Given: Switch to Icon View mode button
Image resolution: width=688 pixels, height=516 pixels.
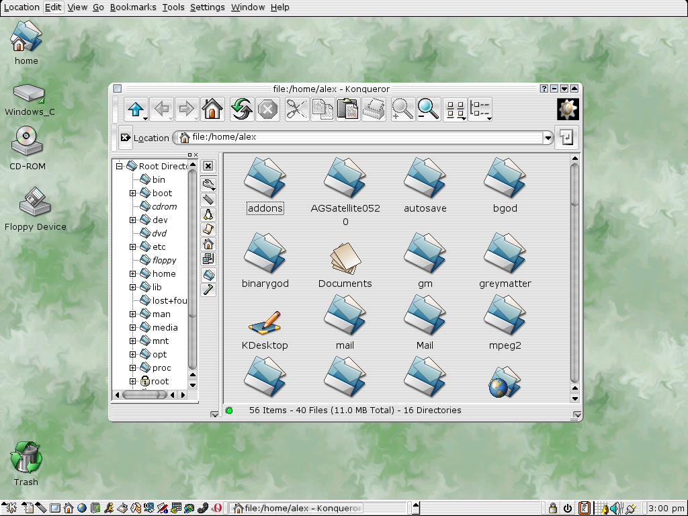Looking at the screenshot, I should pyautogui.click(x=455, y=110).
